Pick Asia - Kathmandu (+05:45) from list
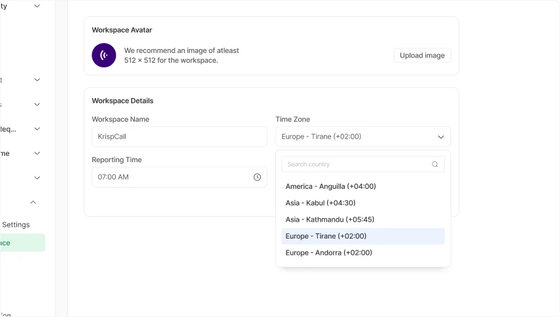The image size is (560, 317). tap(330, 220)
